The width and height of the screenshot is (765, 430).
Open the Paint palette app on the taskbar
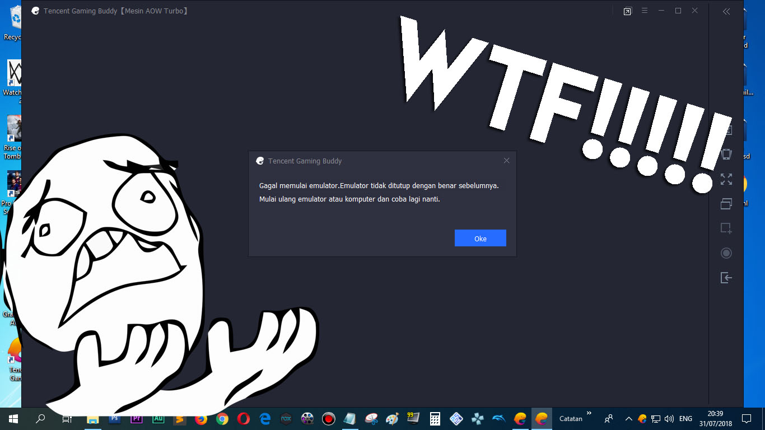[x=393, y=418]
